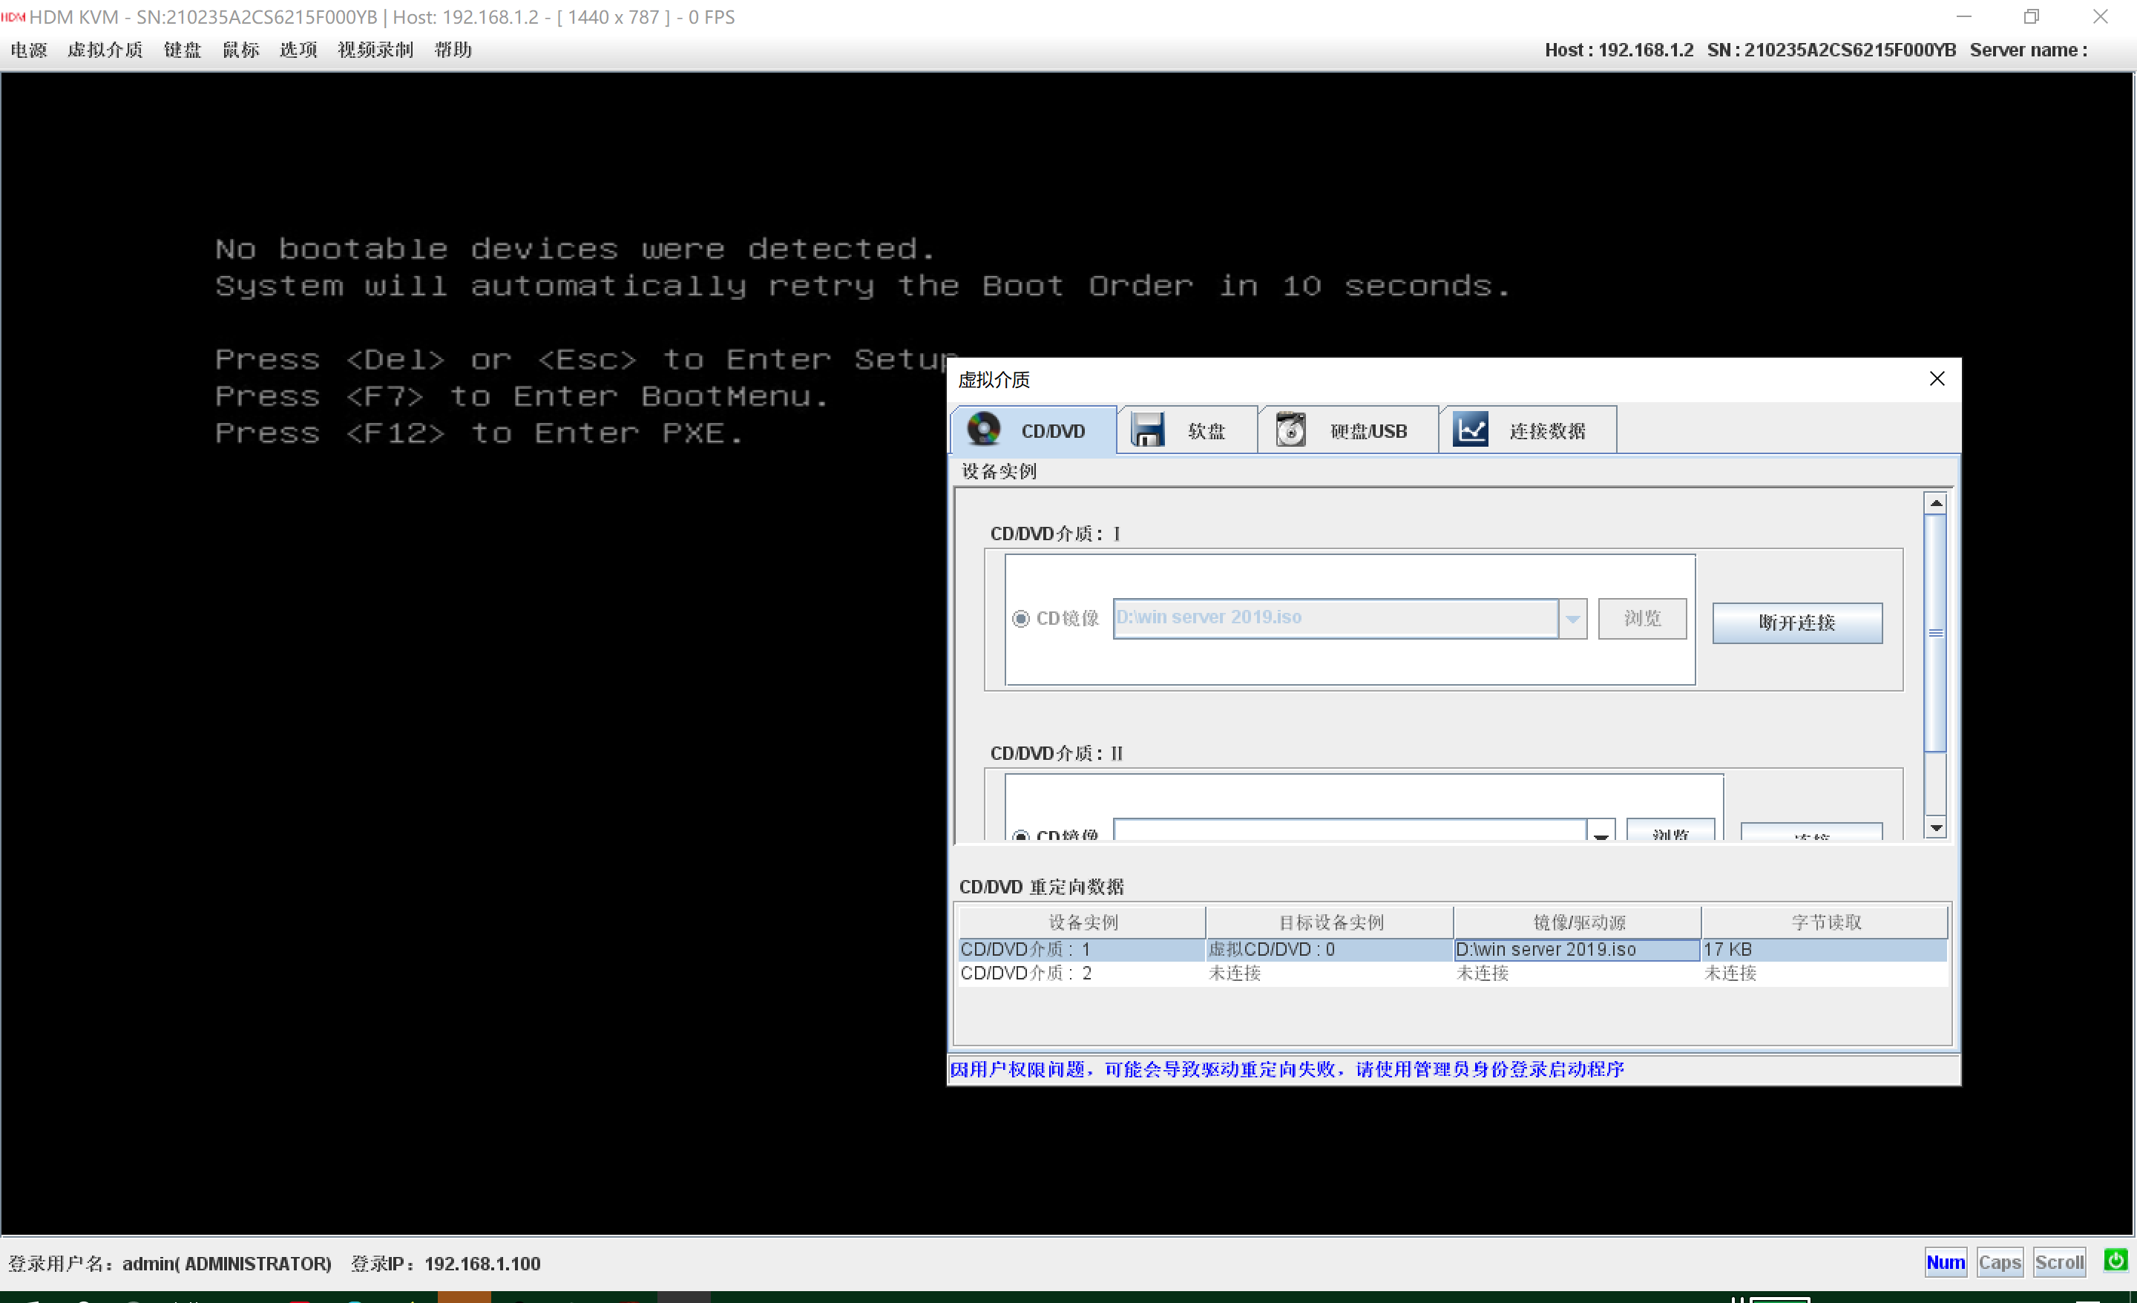Viewport: 2137px width, 1303px height.
Task: Click the green power status icon
Action: (2115, 1261)
